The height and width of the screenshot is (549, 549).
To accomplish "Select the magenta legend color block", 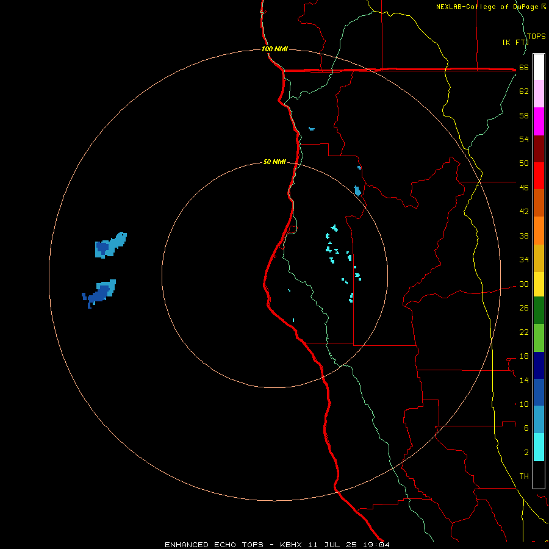I will [x=539, y=121].
